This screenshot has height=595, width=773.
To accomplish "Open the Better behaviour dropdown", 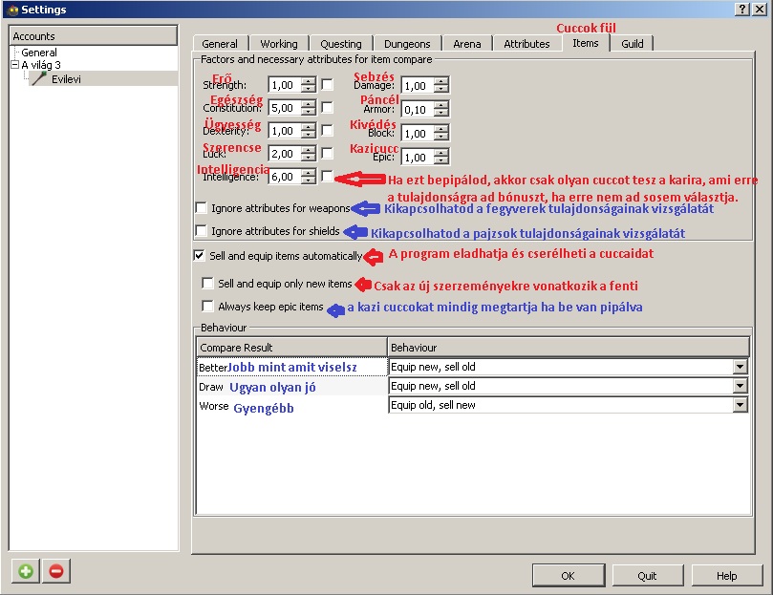I will click(739, 367).
